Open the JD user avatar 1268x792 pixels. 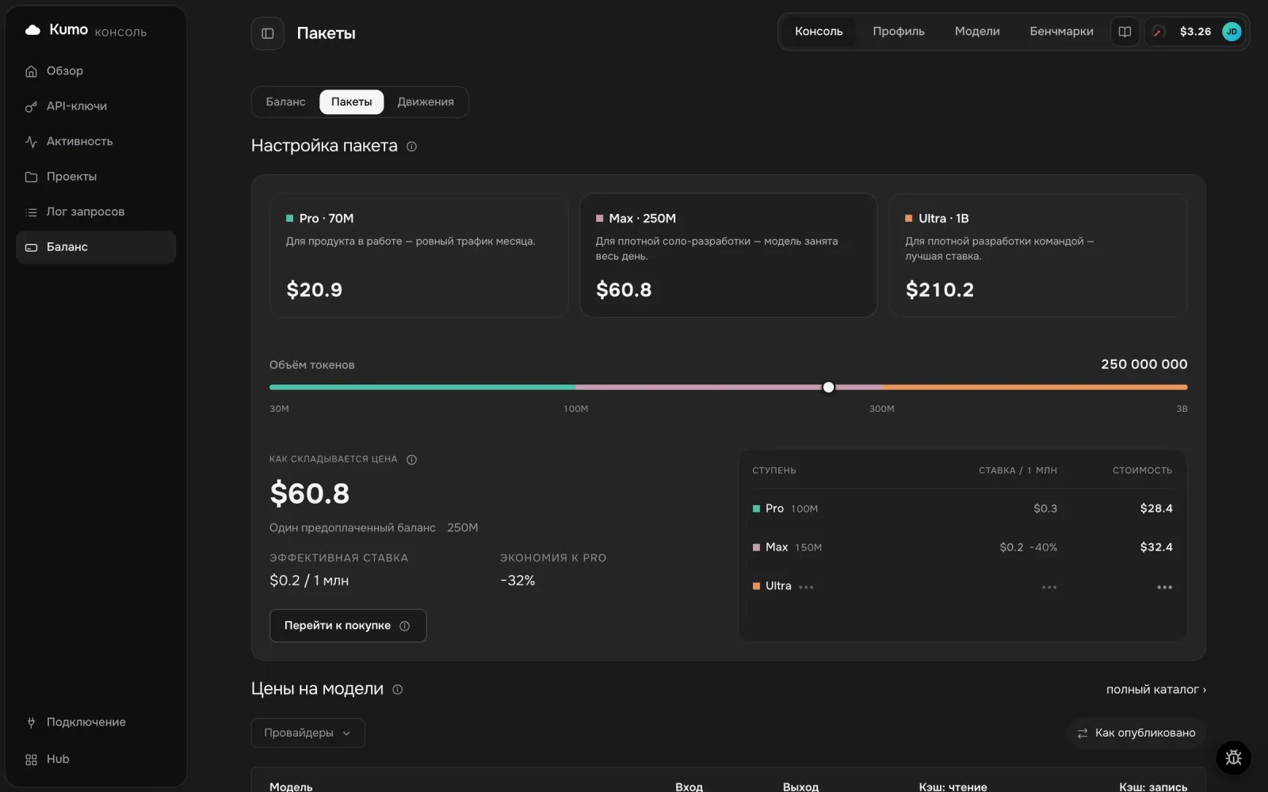coord(1232,32)
